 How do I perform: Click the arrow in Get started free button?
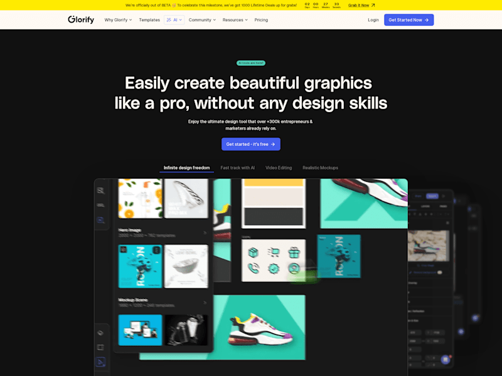click(x=273, y=144)
